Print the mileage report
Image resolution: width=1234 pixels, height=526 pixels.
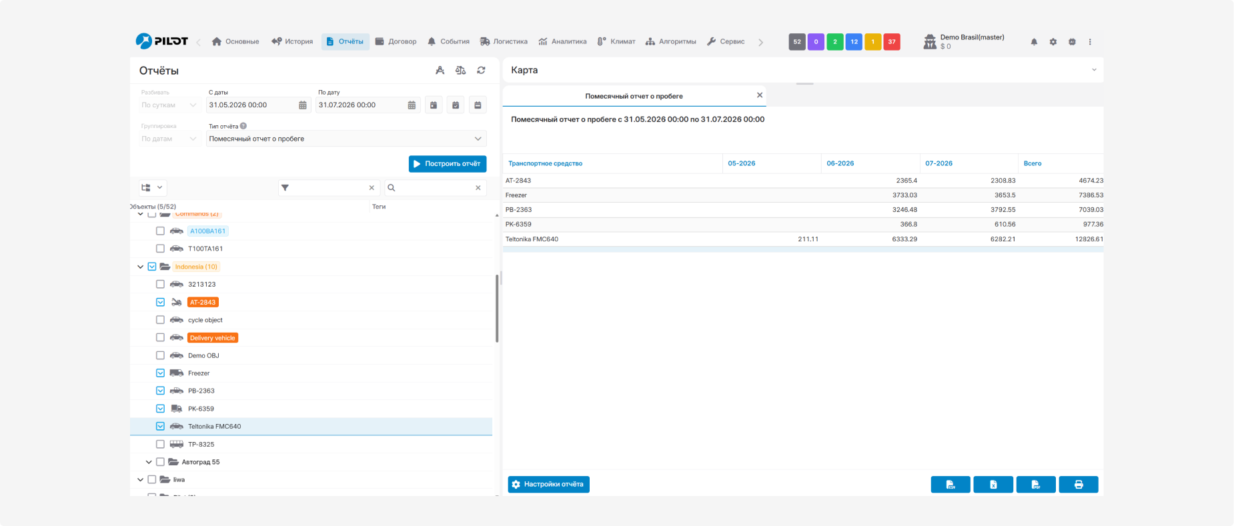(1079, 485)
